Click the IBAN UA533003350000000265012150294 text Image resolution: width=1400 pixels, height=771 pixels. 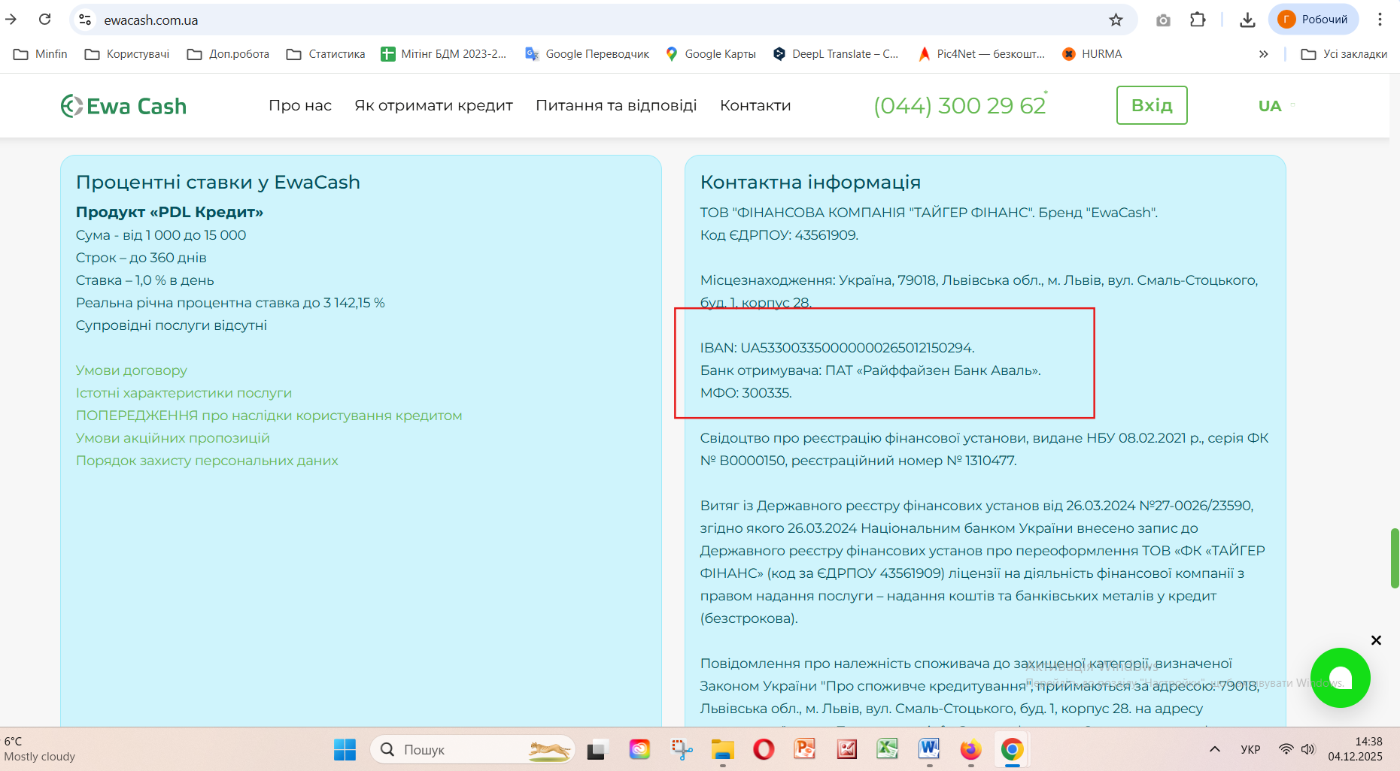tap(837, 348)
